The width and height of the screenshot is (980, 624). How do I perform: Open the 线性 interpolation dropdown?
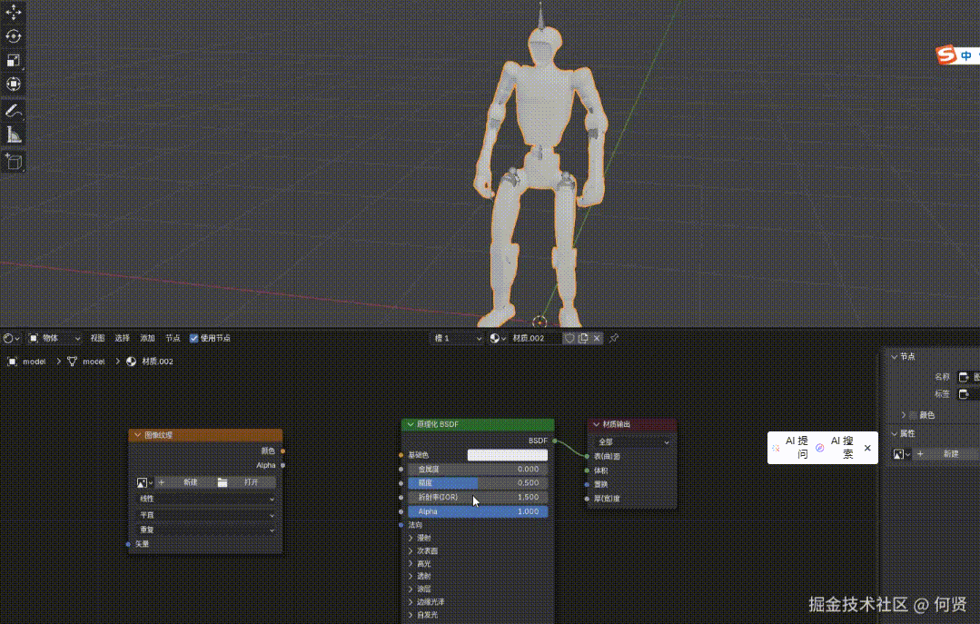pos(205,499)
